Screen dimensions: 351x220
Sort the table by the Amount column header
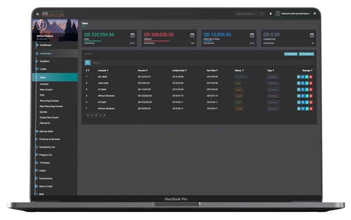142,71
